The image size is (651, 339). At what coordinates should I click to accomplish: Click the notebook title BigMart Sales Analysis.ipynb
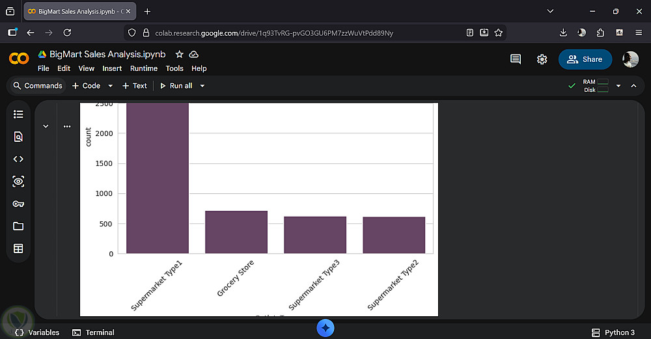107,55
